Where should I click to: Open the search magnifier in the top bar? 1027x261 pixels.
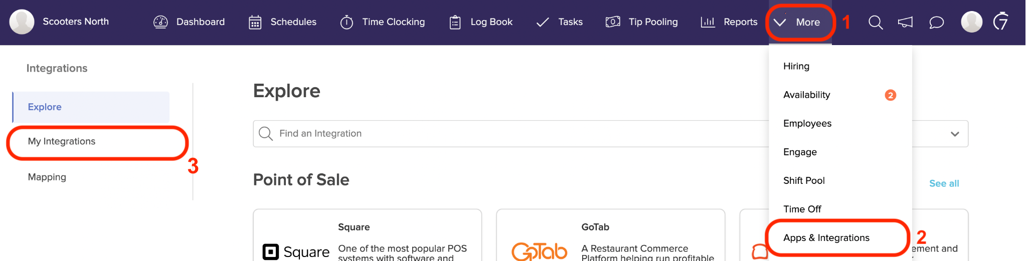(x=876, y=22)
